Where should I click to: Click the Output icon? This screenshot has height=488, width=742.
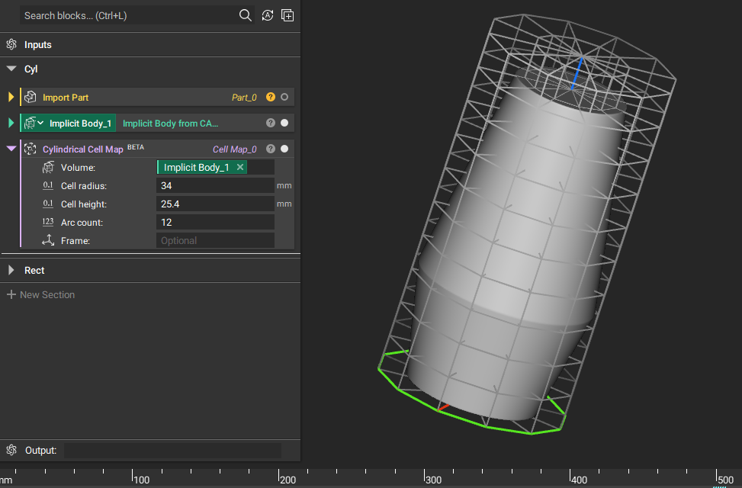click(x=11, y=450)
